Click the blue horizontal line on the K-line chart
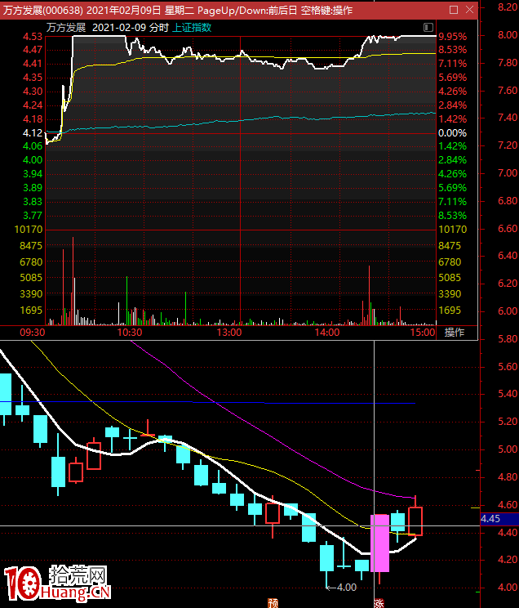 click(x=207, y=403)
